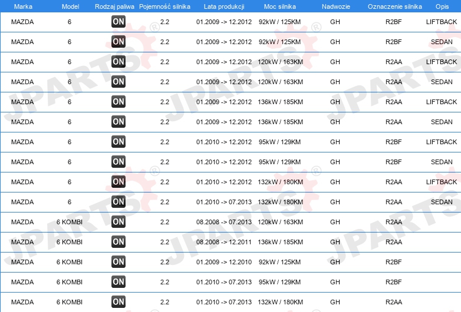Click R2AA in the 6 KOMBI 136kW row
Image resolution: width=461 pixels, height=312 pixels.
pyautogui.click(x=394, y=242)
